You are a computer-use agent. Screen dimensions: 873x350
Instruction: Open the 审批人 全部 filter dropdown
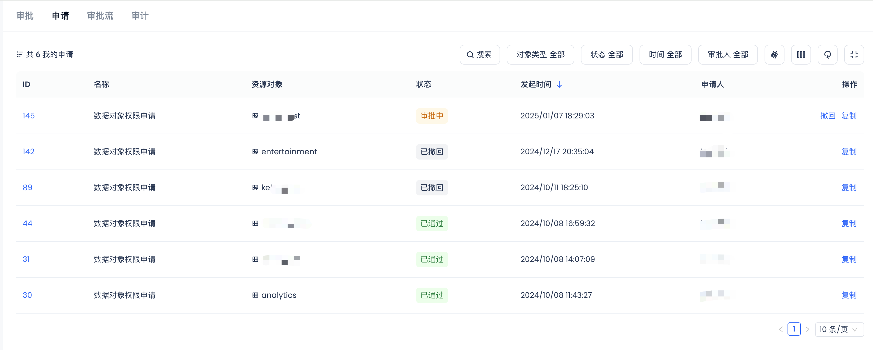coord(727,54)
